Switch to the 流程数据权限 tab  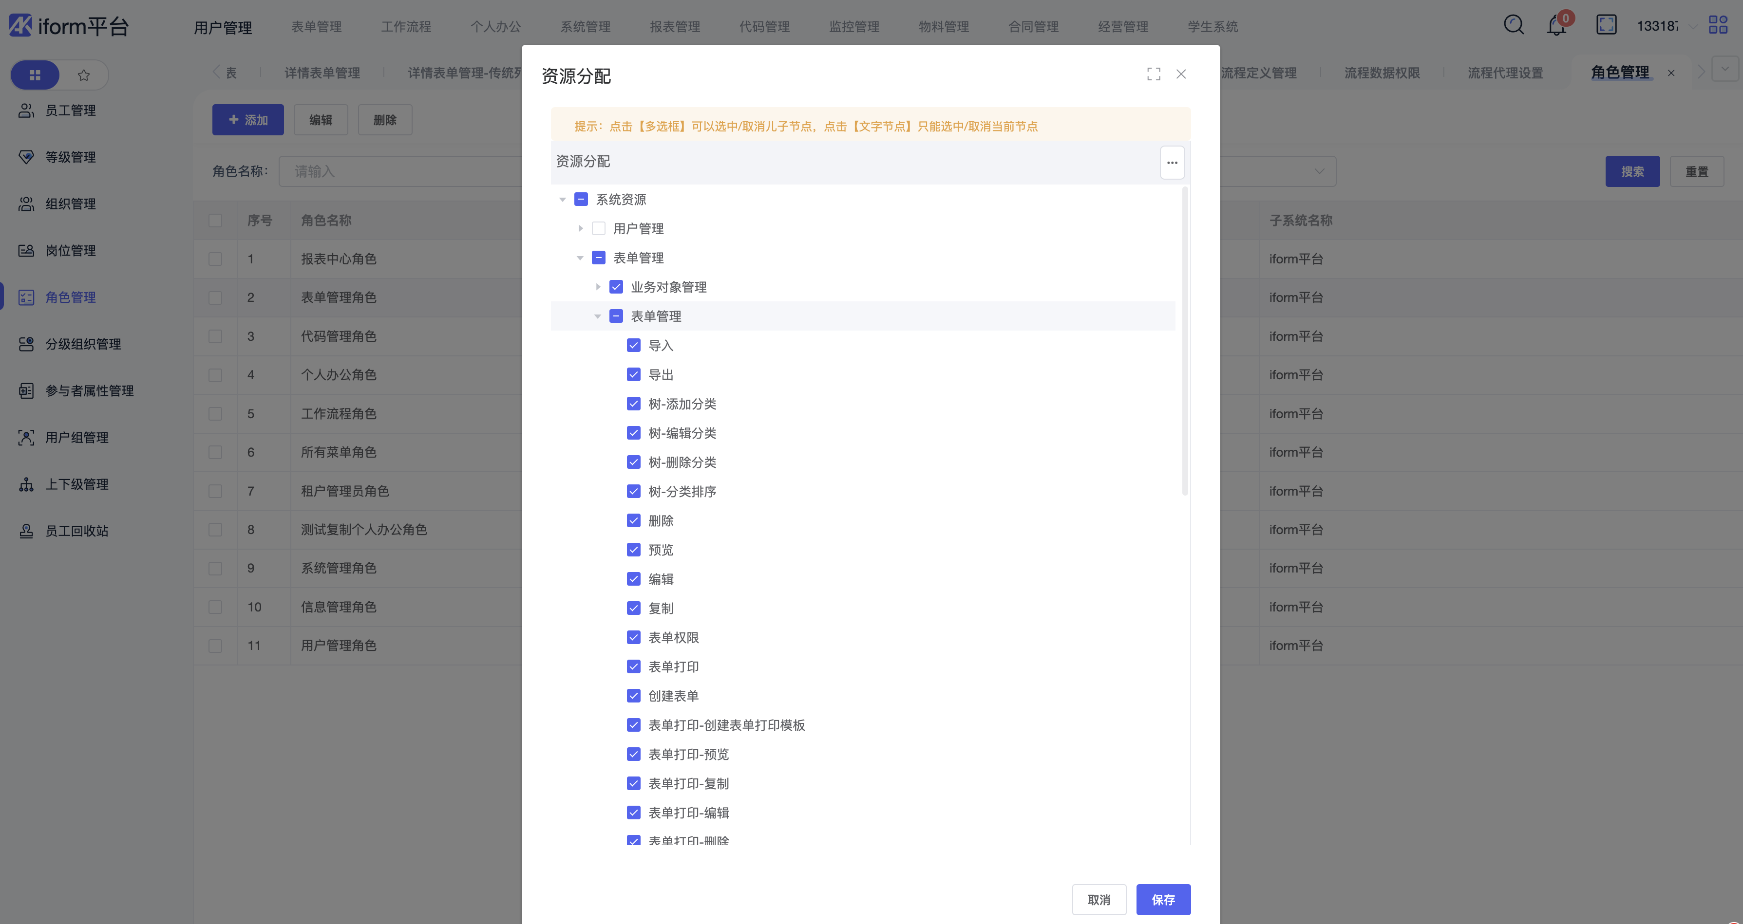tap(1382, 73)
